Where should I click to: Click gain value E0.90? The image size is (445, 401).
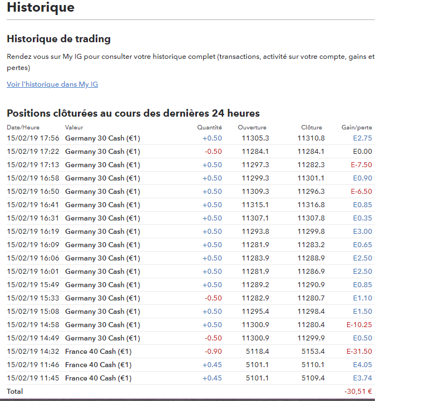[x=363, y=178]
